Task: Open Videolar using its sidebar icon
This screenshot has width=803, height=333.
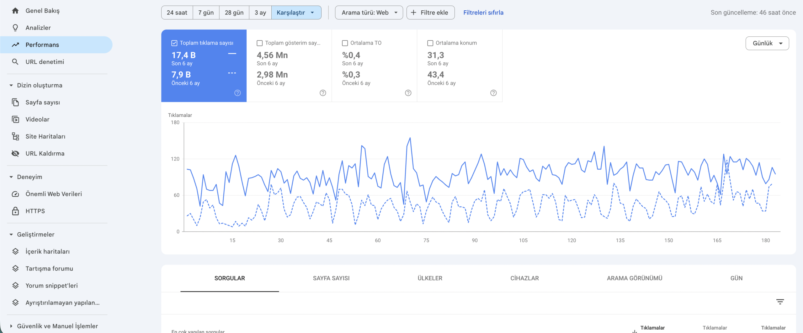Action: 15,119
